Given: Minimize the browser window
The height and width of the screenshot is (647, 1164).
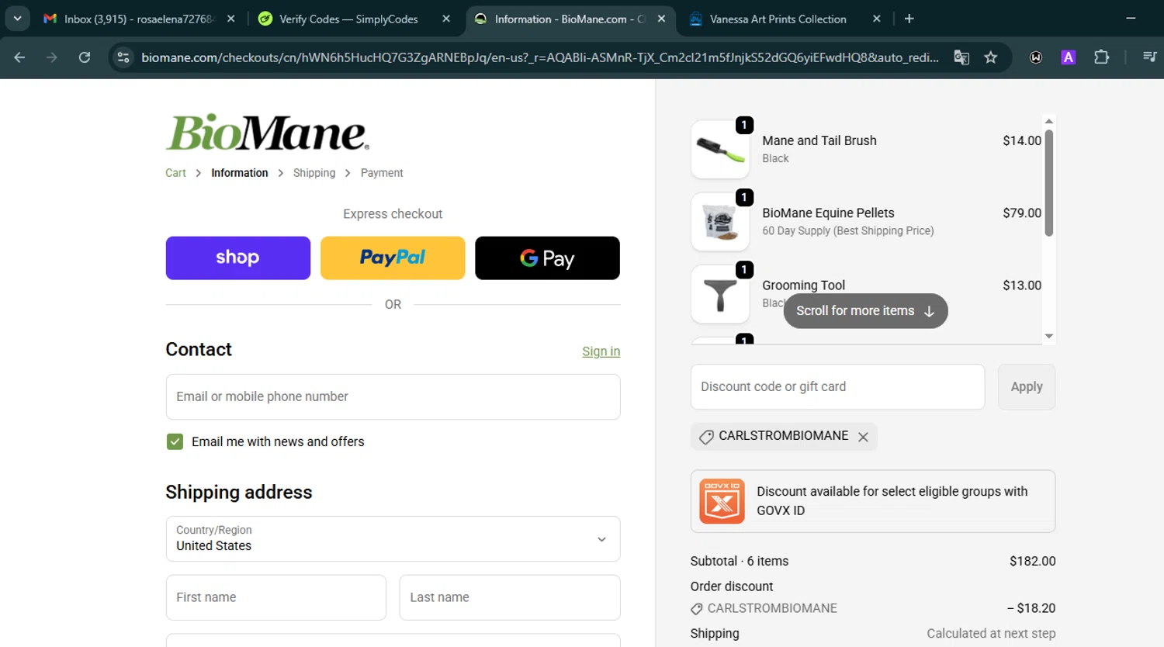Looking at the screenshot, I should point(1131,19).
